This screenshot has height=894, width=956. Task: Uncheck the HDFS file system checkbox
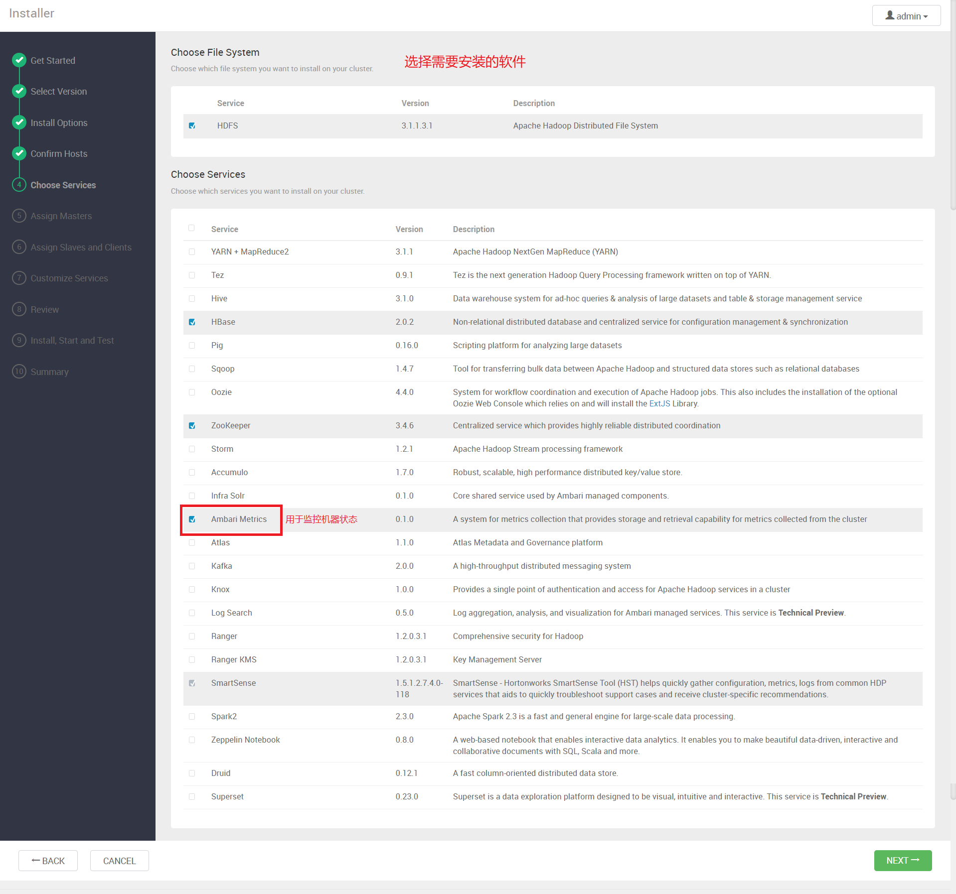click(x=192, y=126)
